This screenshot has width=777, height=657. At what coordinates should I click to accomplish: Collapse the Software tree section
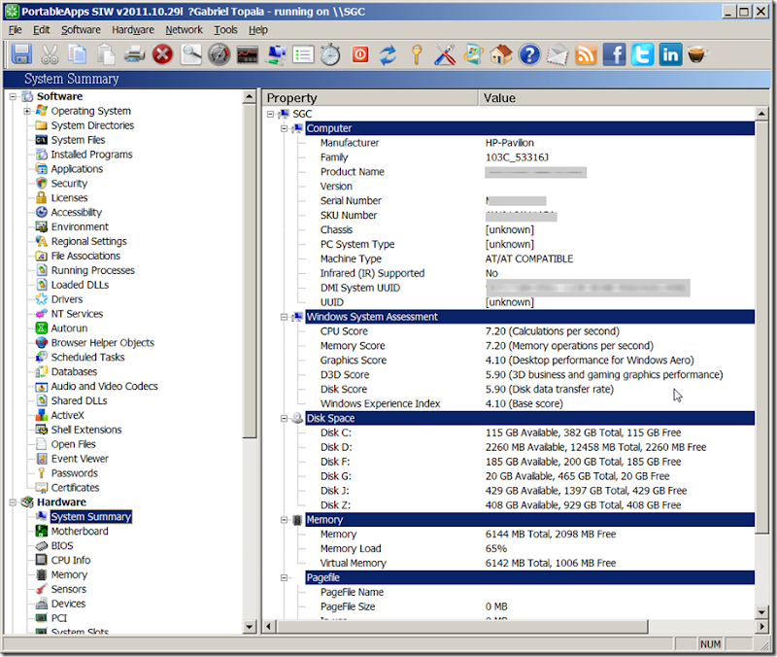point(14,96)
